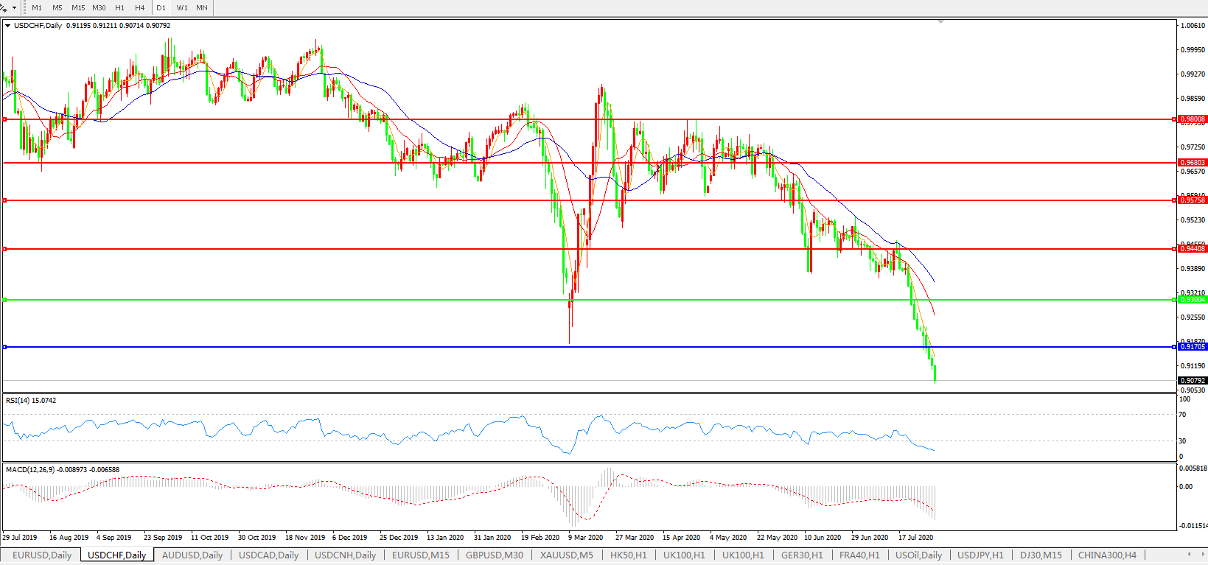The image size is (1208, 565).
Task: Select the M1 timeframe button
Action: click(x=37, y=7)
